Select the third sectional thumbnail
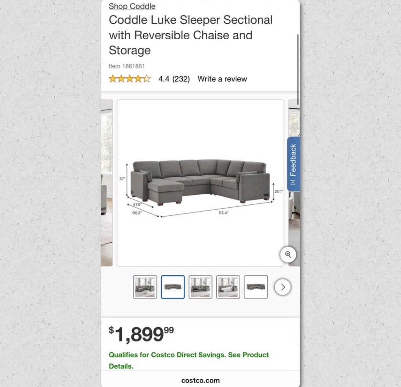The height and width of the screenshot is (387, 401). coord(200,287)
